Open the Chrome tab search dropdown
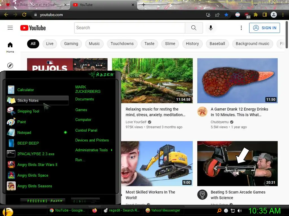This screenshot has width=289, height=216. (x=255, y=4)
